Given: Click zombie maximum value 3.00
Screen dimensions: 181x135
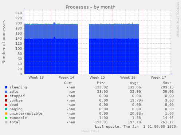Looking at the screenshot, I should pyautogui.click(x=169, y=100).
